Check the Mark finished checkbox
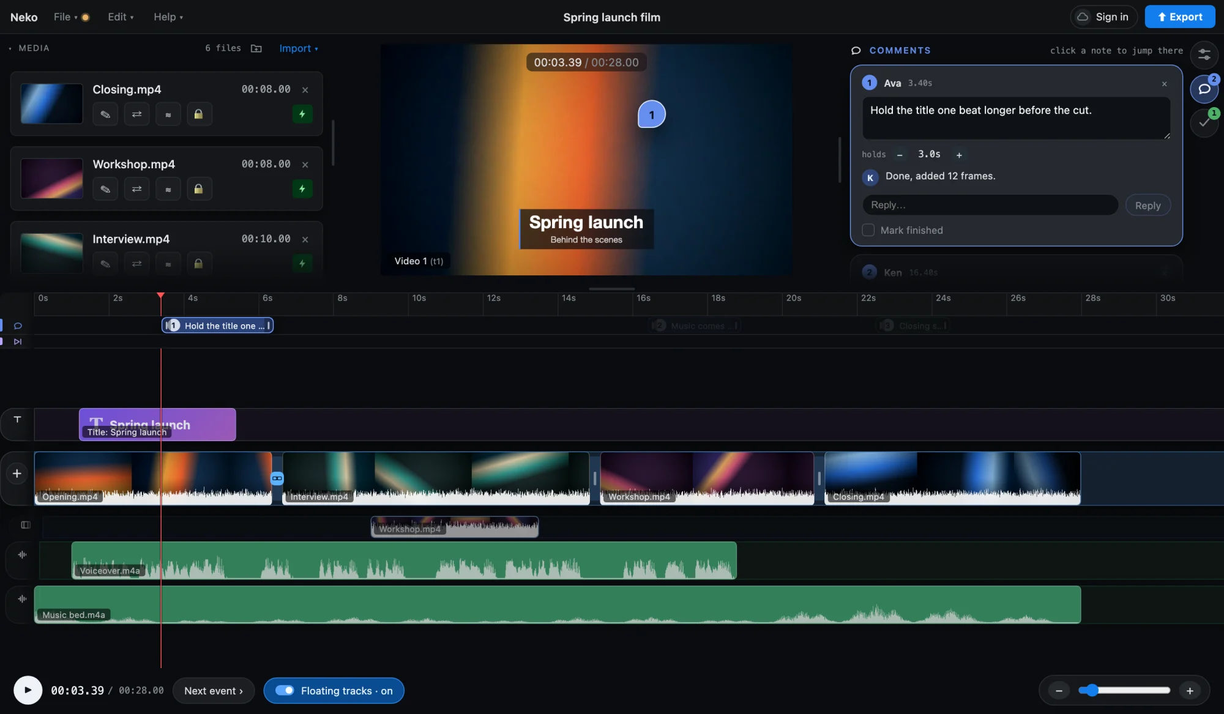This screenshot has height=714, width=1224. point(868,230)
